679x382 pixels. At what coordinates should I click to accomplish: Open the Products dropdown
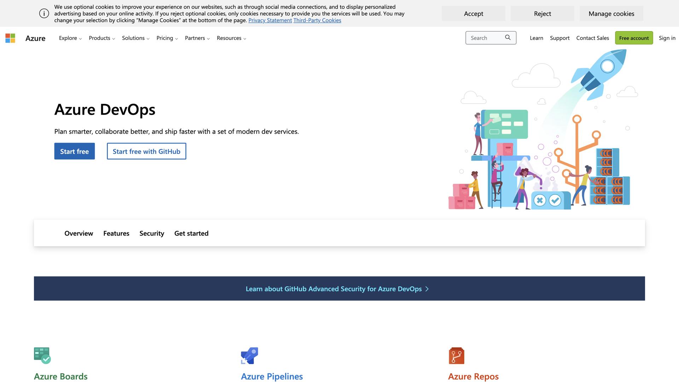pos(101,38)
